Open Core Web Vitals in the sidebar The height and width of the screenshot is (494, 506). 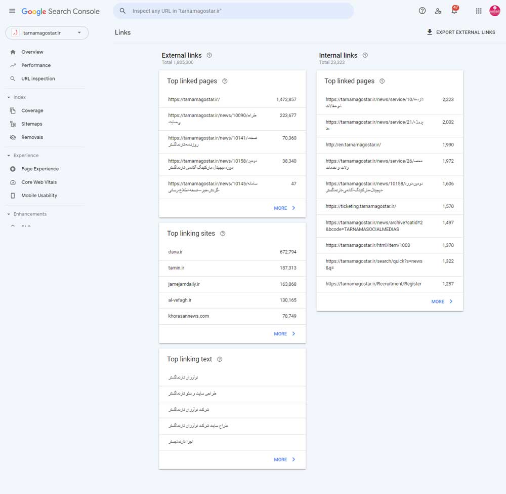(x=39, y=182)
